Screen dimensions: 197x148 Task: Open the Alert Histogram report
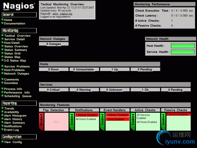click(15, 116)
